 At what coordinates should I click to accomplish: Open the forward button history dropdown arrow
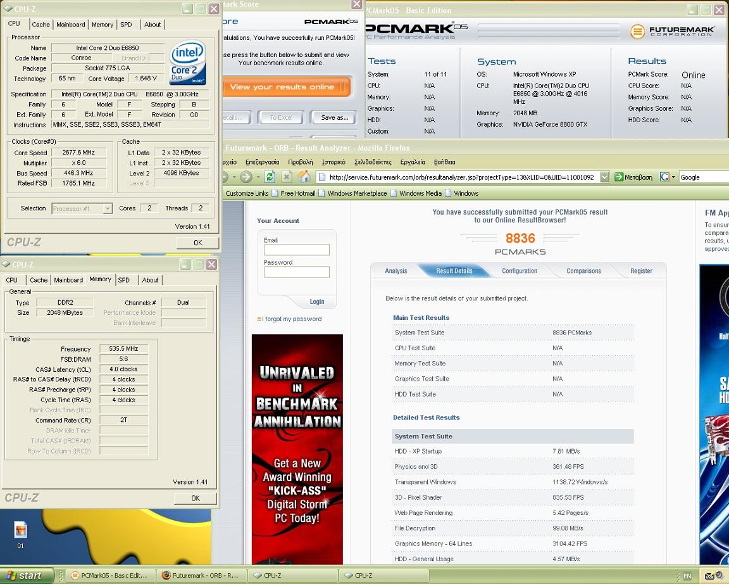(x=257, y=177)
